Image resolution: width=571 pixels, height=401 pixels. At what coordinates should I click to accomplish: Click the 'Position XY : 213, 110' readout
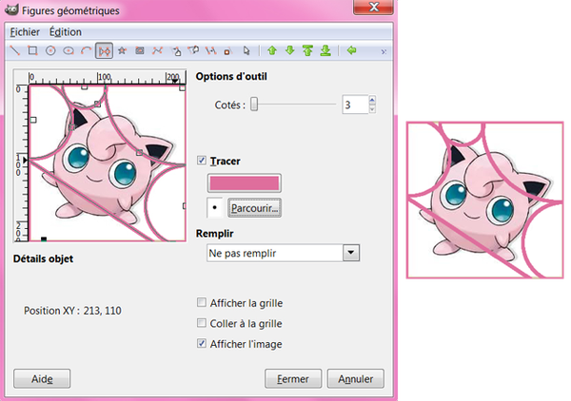[x=72, y=311]
